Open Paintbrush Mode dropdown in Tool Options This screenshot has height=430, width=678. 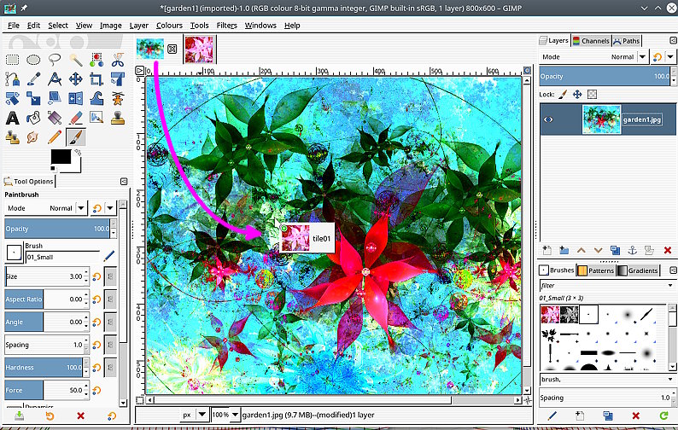46,208
